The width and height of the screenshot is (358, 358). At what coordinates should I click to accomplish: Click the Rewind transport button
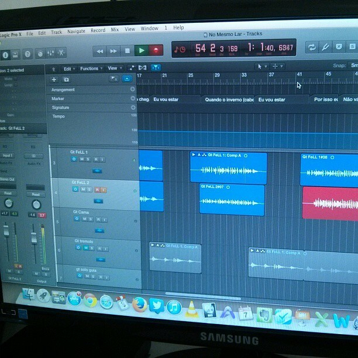pos(99,51)
